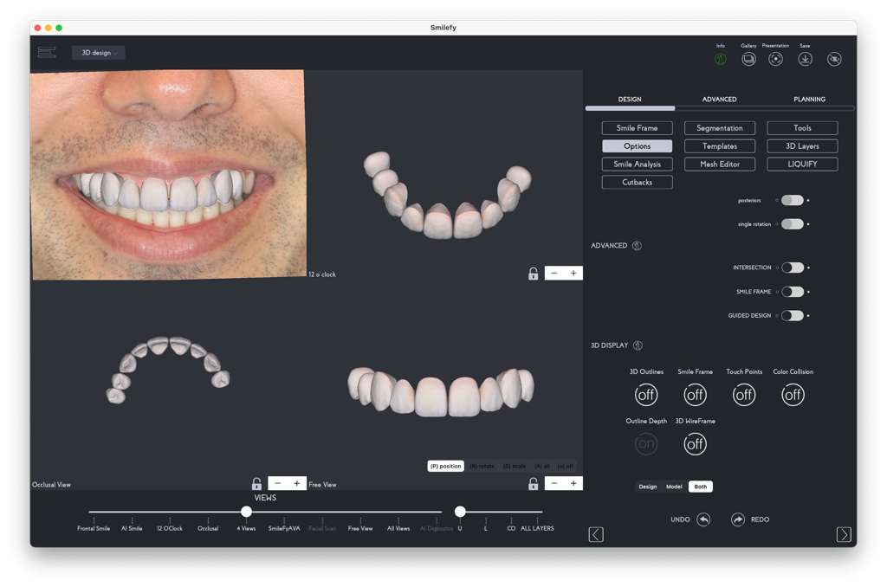Screen dimensions: 887x587
Task: Toggle the eye visibility icon top-right
Action: (x=834, y=59)
